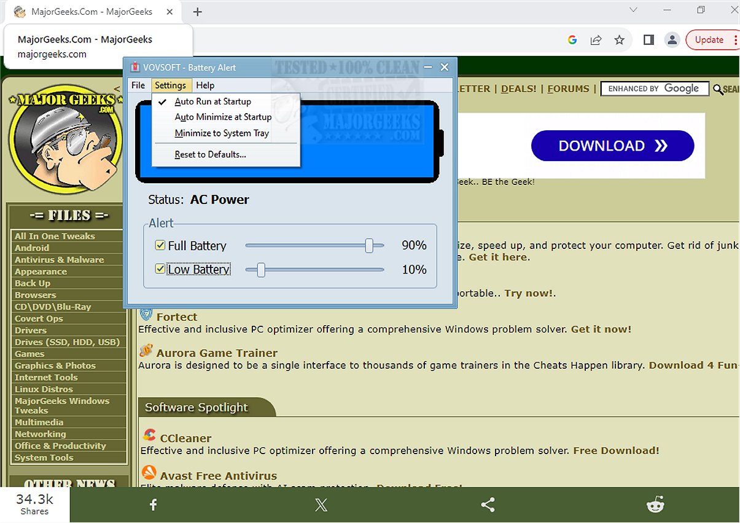The height and width of the screenshot is (523, 740).
Task: Toggle Auto Run at Startup option
Action: click(213, 101)
